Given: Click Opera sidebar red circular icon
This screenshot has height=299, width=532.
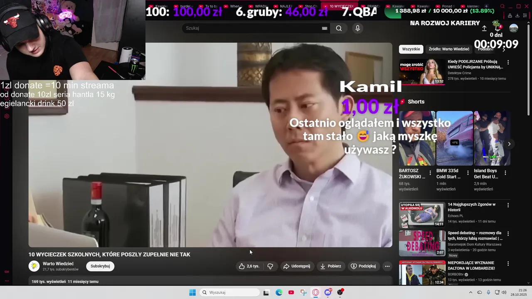Looking at the screenshot, I should 7,116.
